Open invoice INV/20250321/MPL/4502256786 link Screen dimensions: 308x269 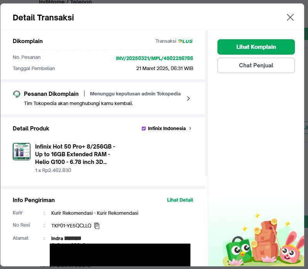[155, 58]
